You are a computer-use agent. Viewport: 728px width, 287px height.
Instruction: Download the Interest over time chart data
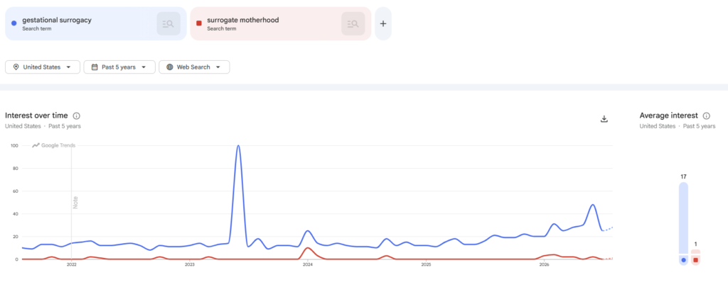(604, 119)
